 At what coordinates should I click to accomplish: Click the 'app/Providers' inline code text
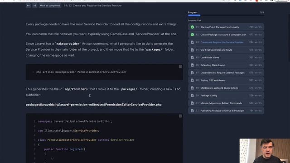76,89
